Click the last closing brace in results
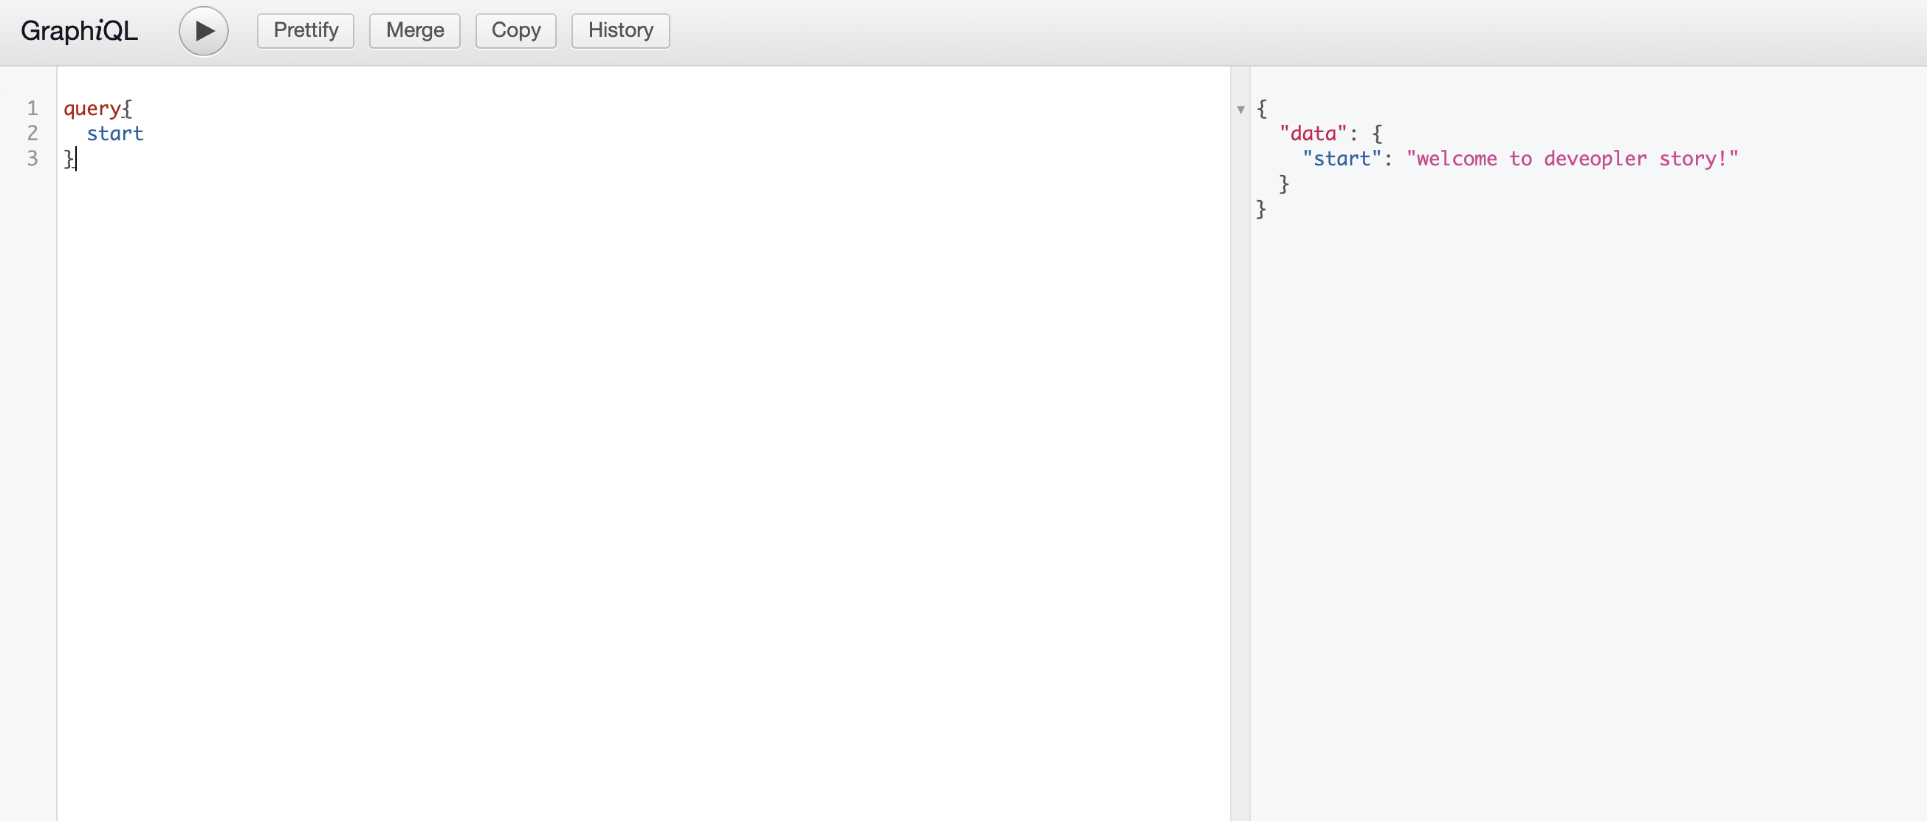The image size is (1927, 821). click(x=1261, y=209)
